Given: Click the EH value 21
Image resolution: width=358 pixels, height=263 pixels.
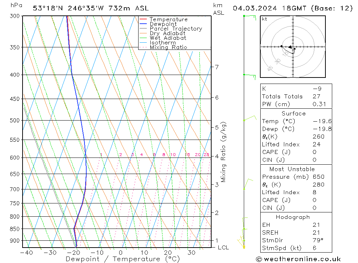Looking at the screenshot, I should 316,225.
